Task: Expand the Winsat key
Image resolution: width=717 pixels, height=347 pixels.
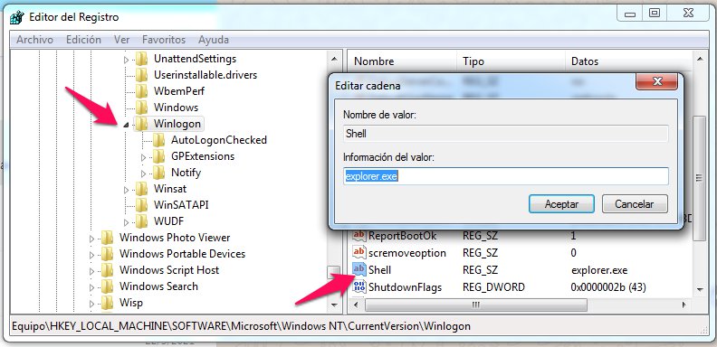Action: pos(127,190)
